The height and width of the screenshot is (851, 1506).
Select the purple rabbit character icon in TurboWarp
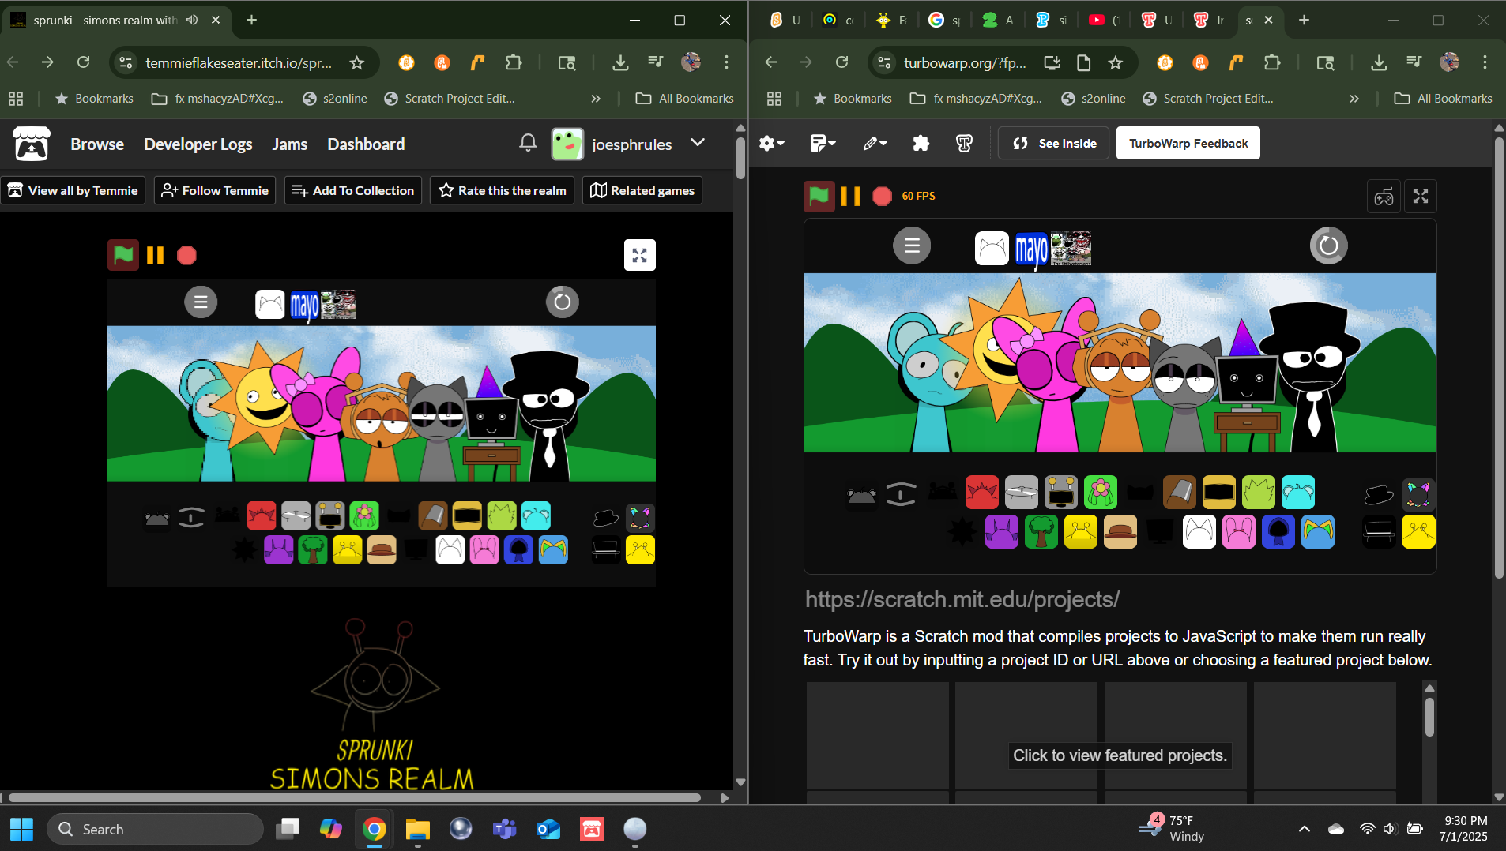(x=1002, y=531)
